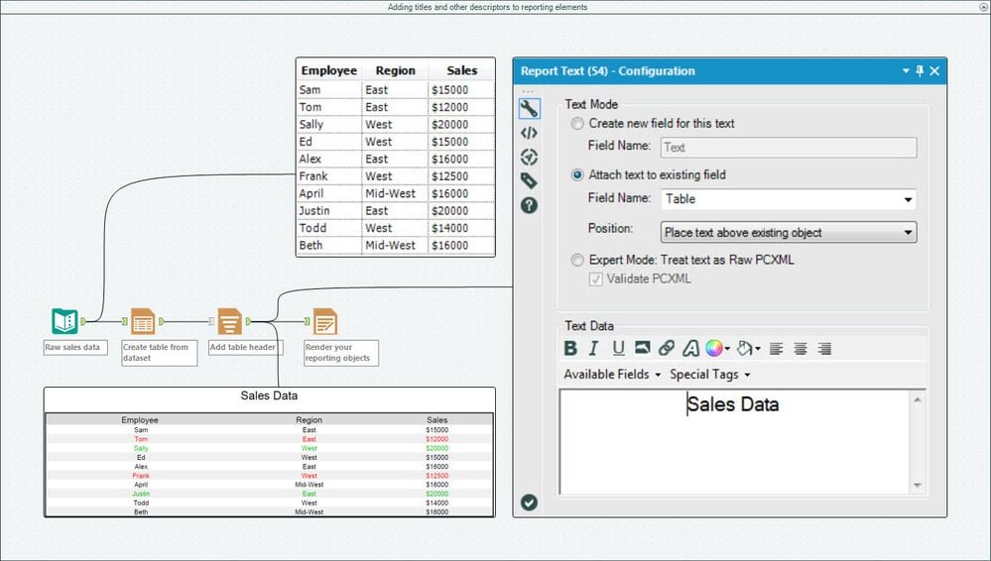The height and width of the screenshot is (561, 991).
Task: Expand the Special Tags menu
Action: coord(709,375)
